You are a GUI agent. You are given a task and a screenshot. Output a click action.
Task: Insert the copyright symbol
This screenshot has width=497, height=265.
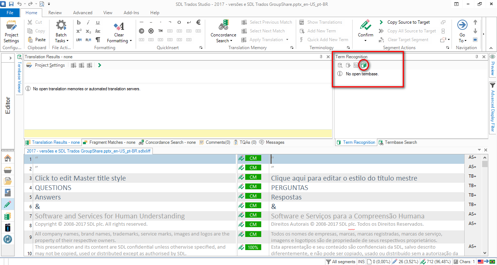[142, 31]
